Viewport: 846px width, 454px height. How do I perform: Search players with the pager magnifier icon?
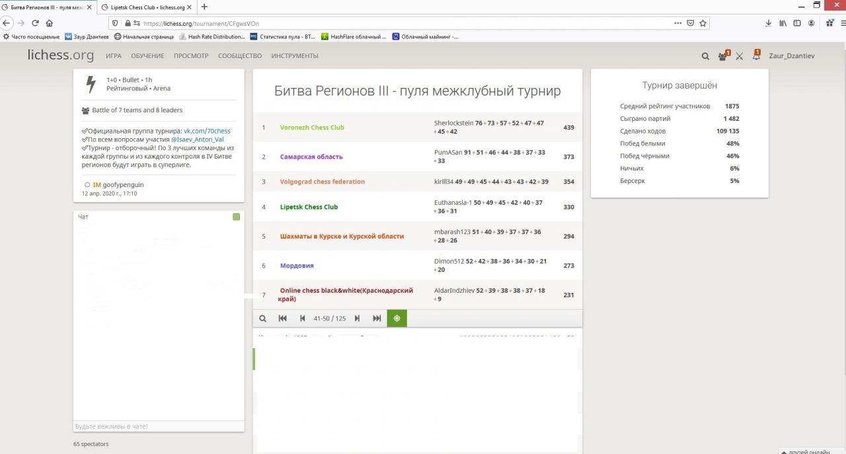point(262,319)
